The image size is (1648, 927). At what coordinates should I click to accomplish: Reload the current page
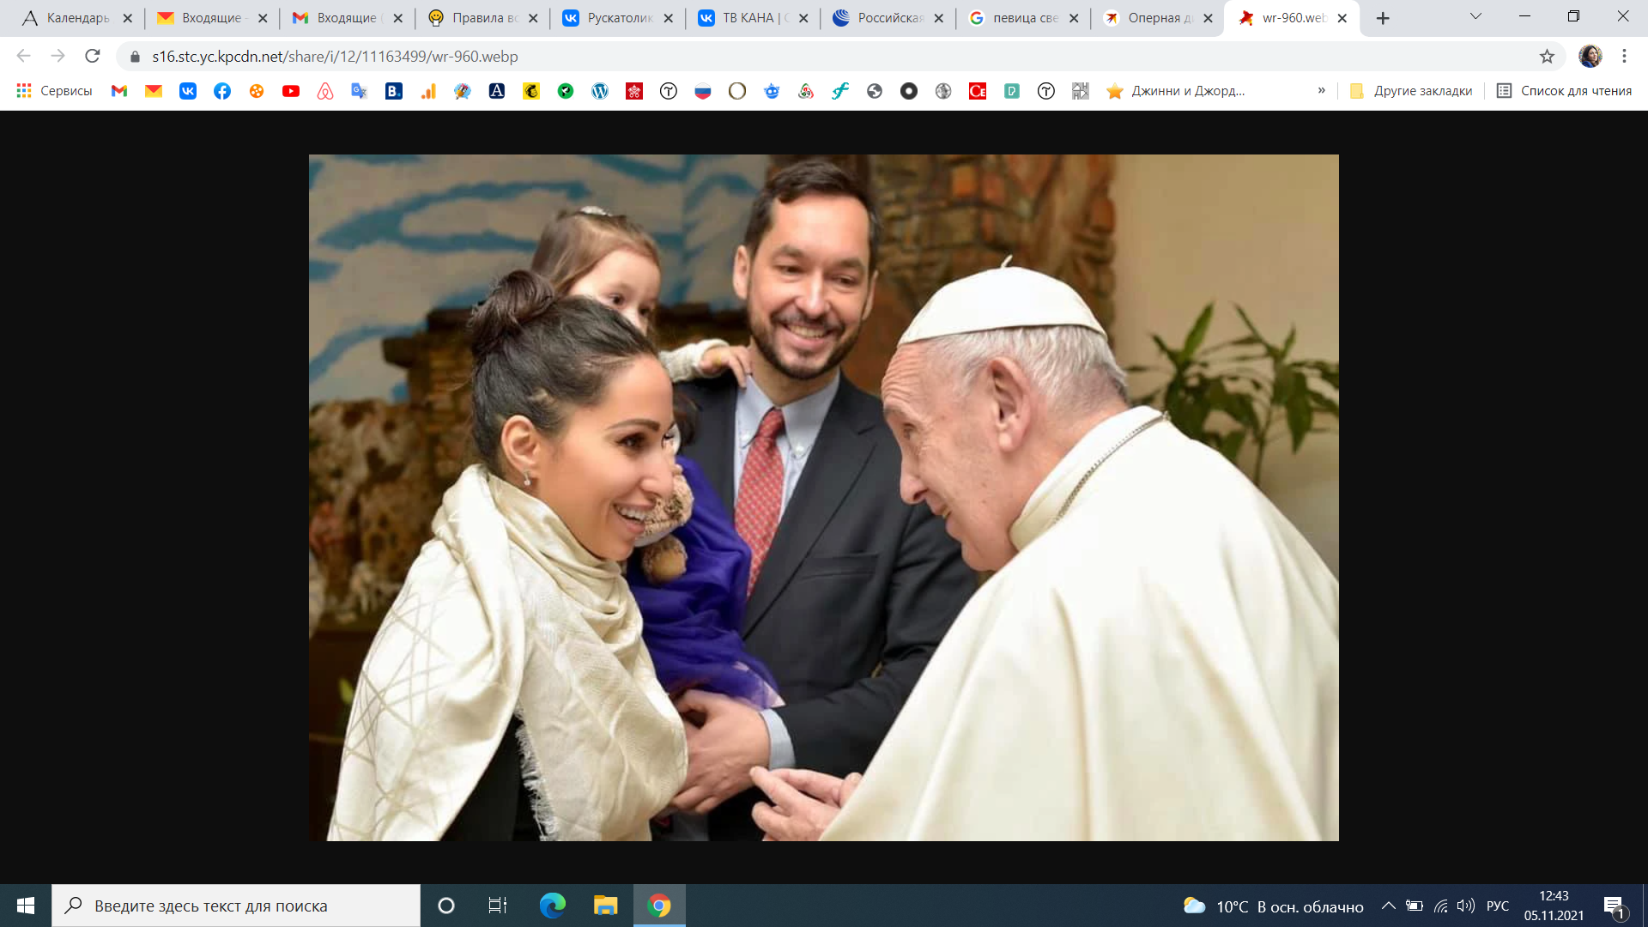93,57
